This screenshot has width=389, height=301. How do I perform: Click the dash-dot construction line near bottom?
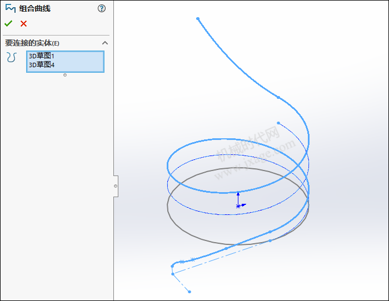(222, 257)
